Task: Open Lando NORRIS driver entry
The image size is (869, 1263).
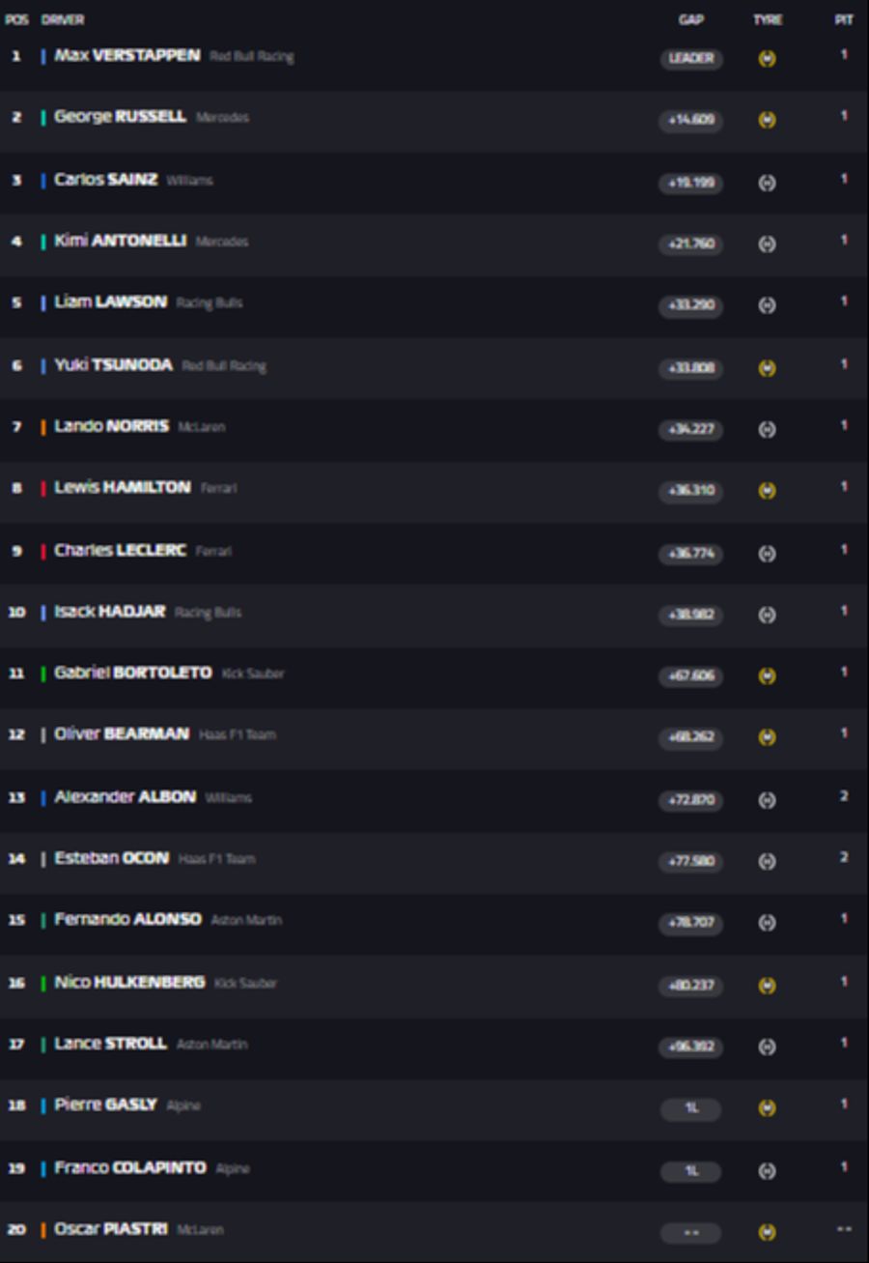Action: (x=434, y=427)
